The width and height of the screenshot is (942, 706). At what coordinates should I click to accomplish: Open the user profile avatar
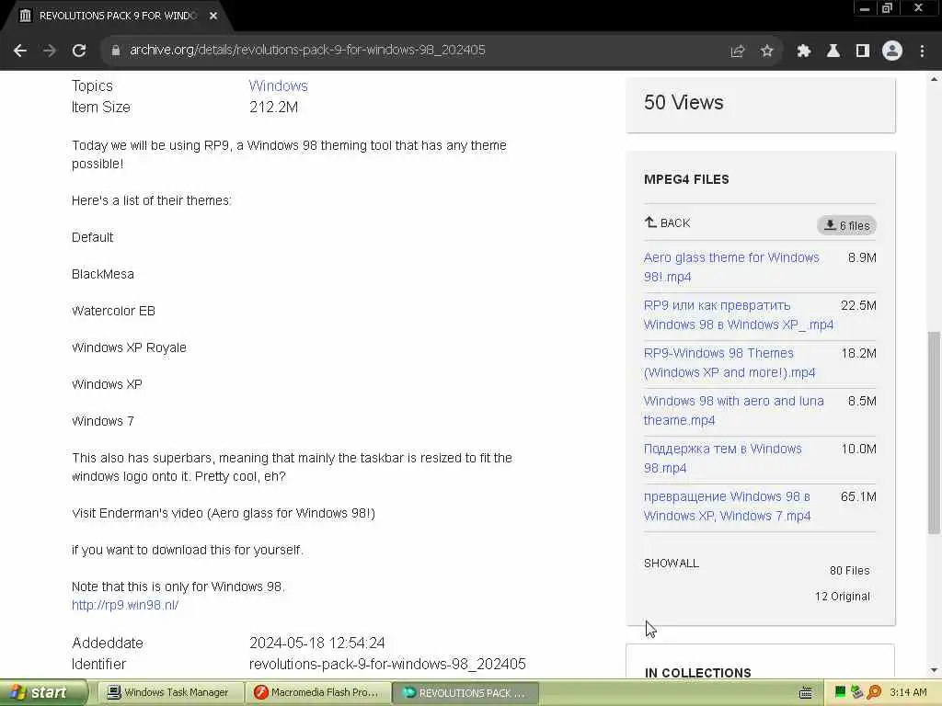892,51
